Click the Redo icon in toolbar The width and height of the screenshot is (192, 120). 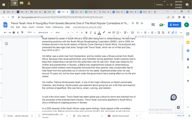click(x=9, y=32)
